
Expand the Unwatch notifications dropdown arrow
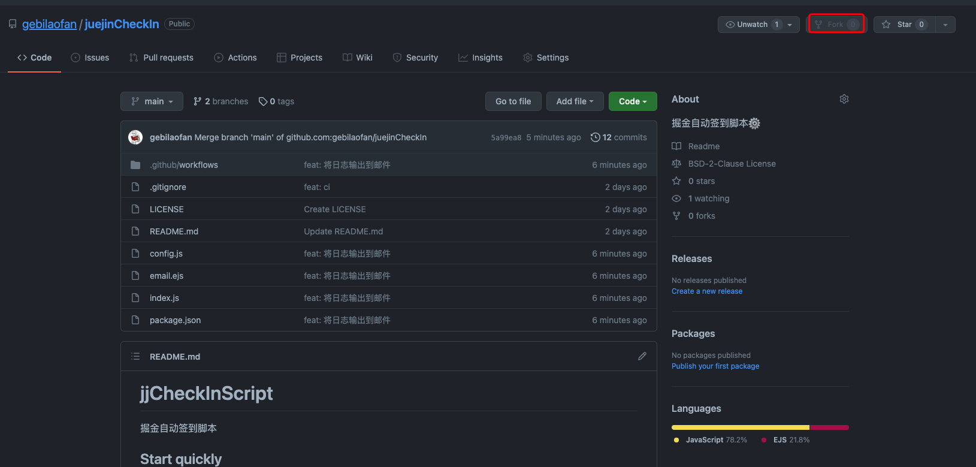point(790,25)
